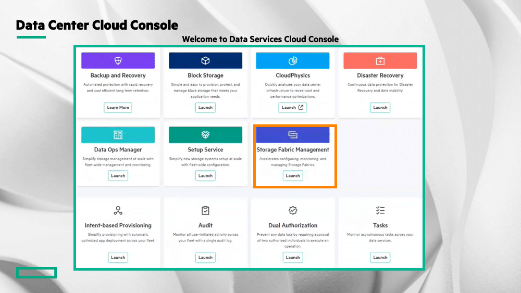Screen dimensions: 521x293
Task: Click the external-link icon on the CloudPhysics Launch button
Action: [301, 108]
